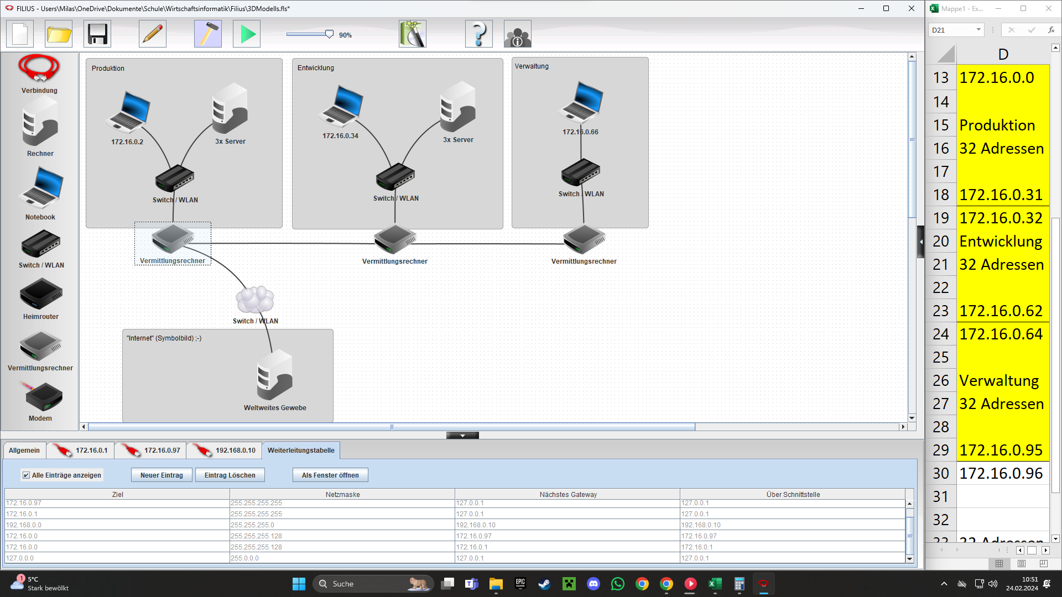Image resolution: width=1062 pixels, height=597 pixels.
Task: Open the 192.168.0.10 interface tab
Action: pyautogui.click(x=225, y=451)
